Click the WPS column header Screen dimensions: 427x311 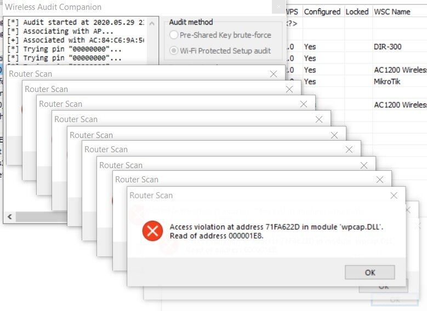[291, 11]
